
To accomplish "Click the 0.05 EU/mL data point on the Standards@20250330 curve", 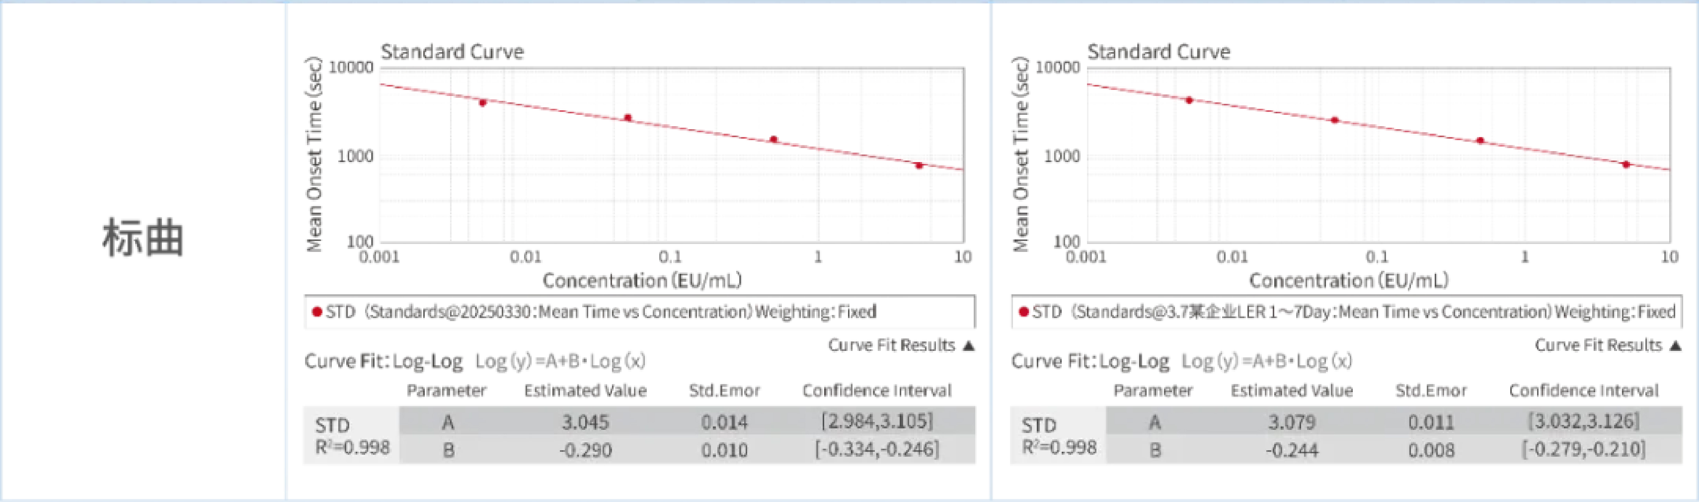I will coord(628,118).
